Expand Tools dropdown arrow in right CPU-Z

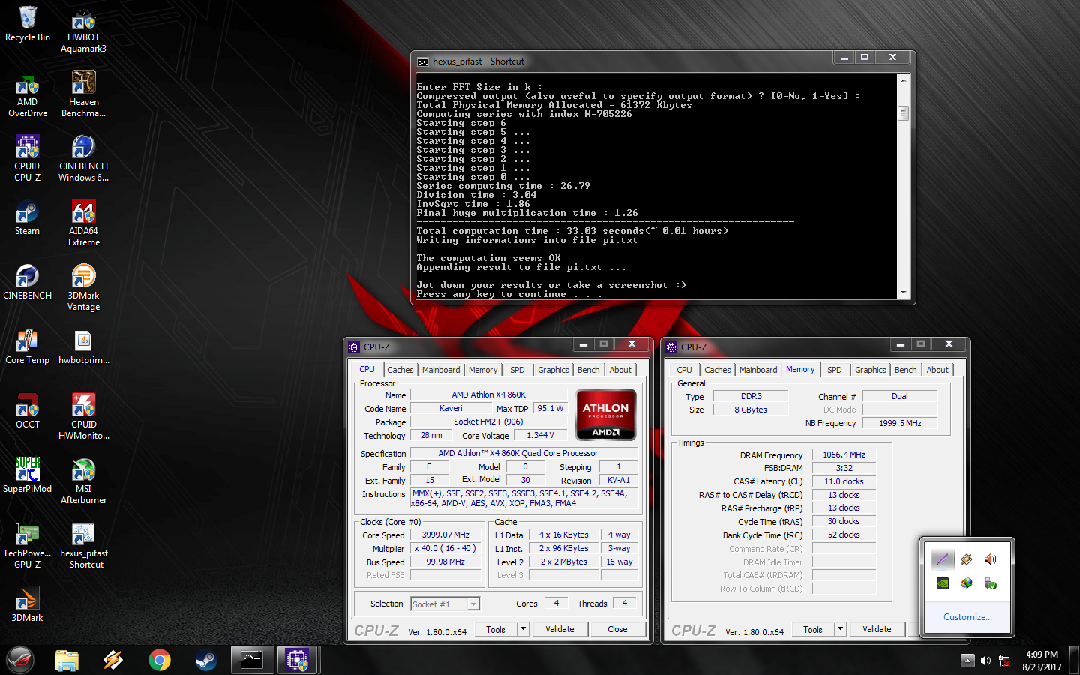[x=841, y=629]
